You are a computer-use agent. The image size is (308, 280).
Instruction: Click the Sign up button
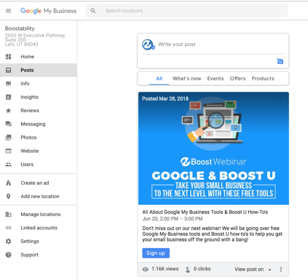pyautogui.click(x=156, y=253)
